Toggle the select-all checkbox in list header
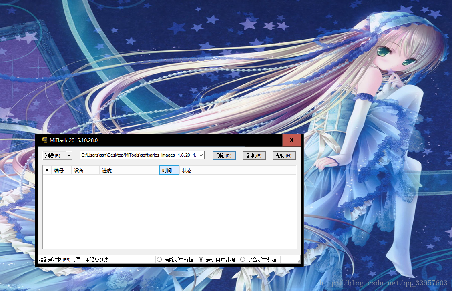This screenshot has width=452, height=291. (x=47, y=170)
